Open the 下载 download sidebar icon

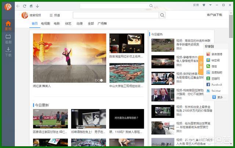(8, 52)
